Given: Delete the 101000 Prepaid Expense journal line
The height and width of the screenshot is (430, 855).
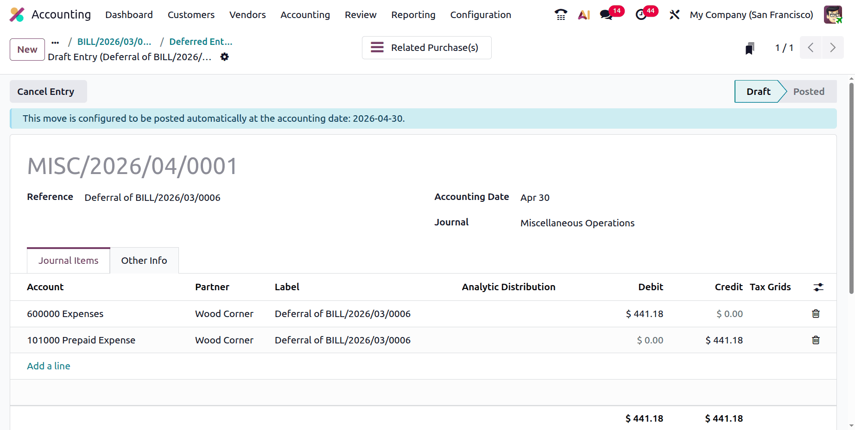Looking at the screenshot, I should 816,340.
